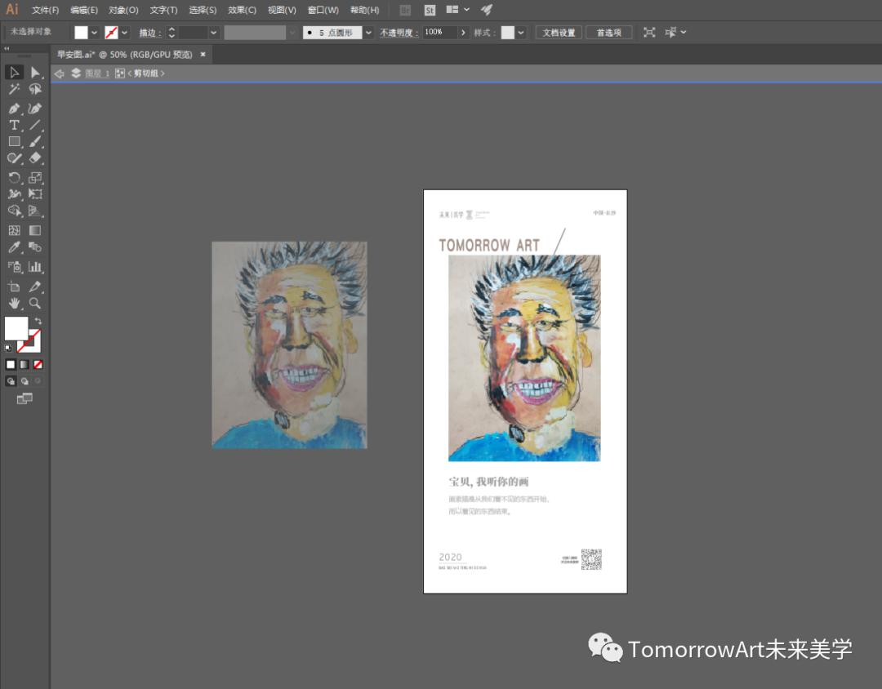This screenshot has height=689, width=882.
Task: Select the Blend tool
Action: (35, 247)
